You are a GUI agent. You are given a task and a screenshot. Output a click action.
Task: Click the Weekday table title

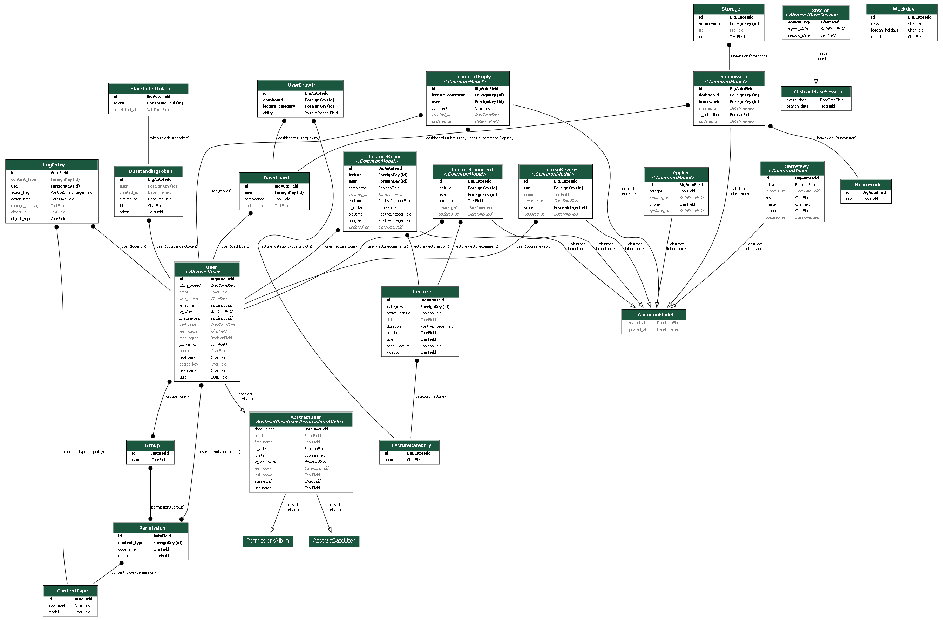[903, 9]
